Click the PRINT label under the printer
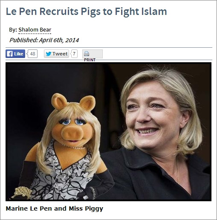This screenshot has height=220, width=217. click(x=90, y=60)
